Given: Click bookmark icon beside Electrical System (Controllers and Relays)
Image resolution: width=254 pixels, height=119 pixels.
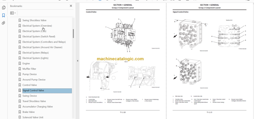Looking at the screenshot, I should [20, 42].
